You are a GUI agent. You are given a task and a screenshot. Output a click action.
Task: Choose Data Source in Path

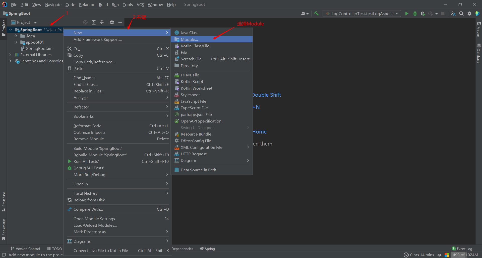click(212, 170)
